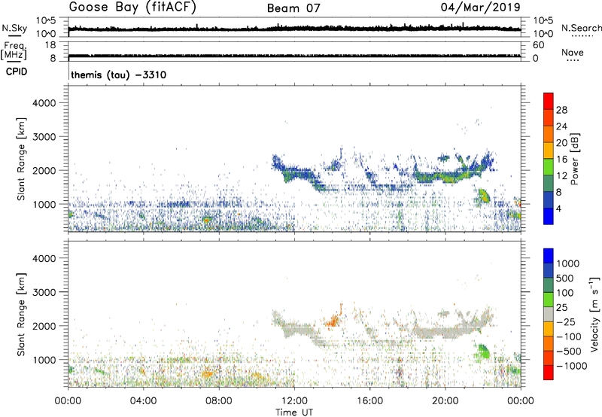
Task: Pick the red top segment of power colorbar
Action: click(x=549, y=101)
